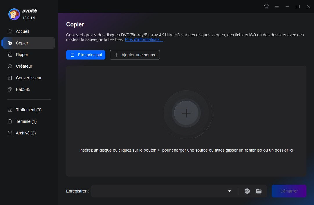This screenshot has height=205, width=314.
Task: Click Ajouter une source button
Action: click(135, 55)
